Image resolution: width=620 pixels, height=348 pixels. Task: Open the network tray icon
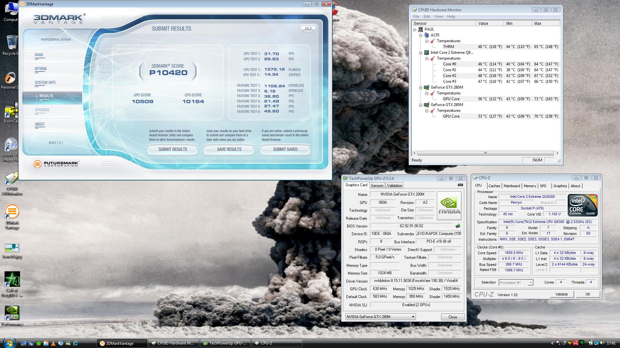coord(596,343)
